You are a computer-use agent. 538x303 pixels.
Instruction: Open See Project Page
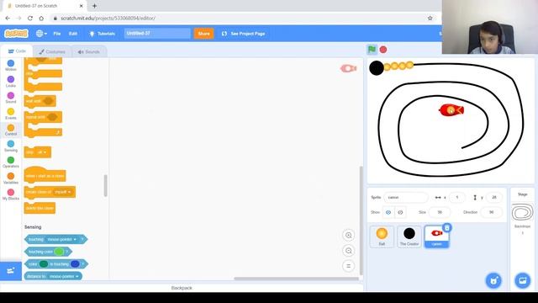(x=243, y=34)
